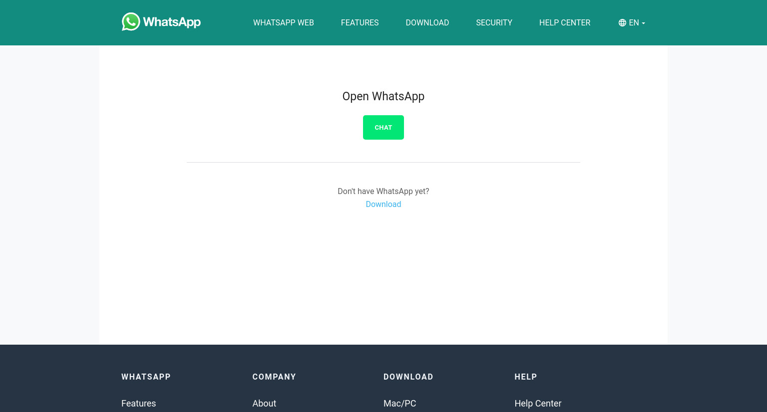Image resolution: width=767 pixels, height=412 pixels.
Task: Click the WhatsApp wordmark text
Action: pyautogui.click(x=172, y=22)
